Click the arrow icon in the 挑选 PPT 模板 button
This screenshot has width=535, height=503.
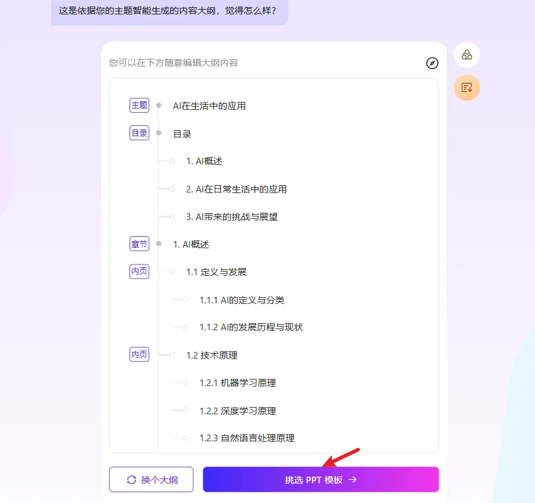point(356,479)
